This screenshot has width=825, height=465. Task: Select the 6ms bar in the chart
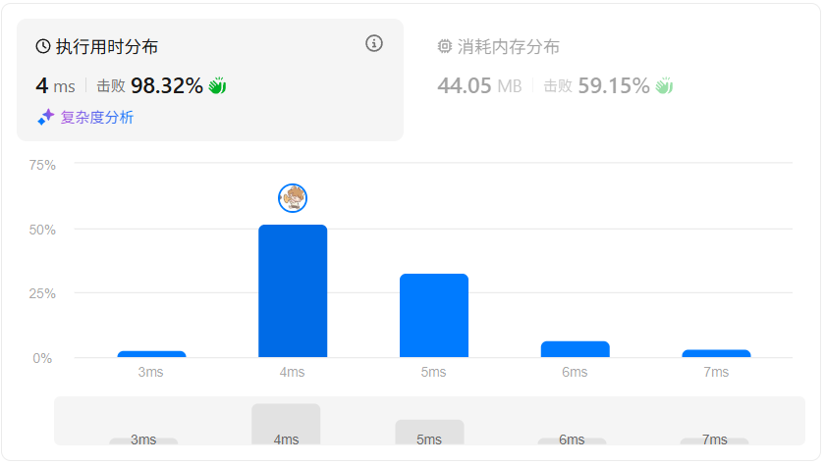pyautogui.click(x=576, y=349)
